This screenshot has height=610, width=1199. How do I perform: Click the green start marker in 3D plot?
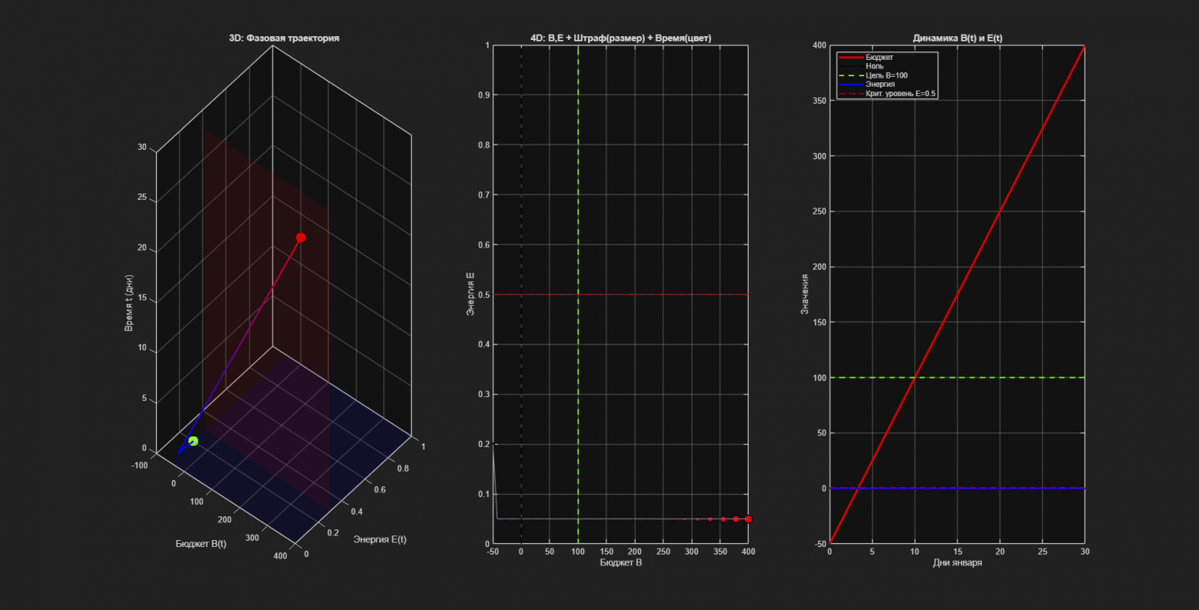point(194,441)
